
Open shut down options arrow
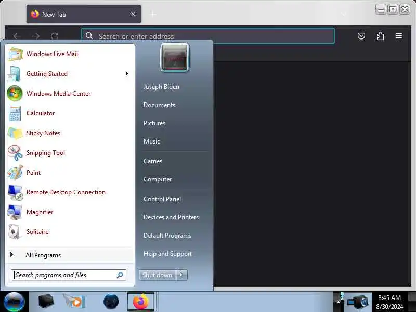(x=181, y=275)
